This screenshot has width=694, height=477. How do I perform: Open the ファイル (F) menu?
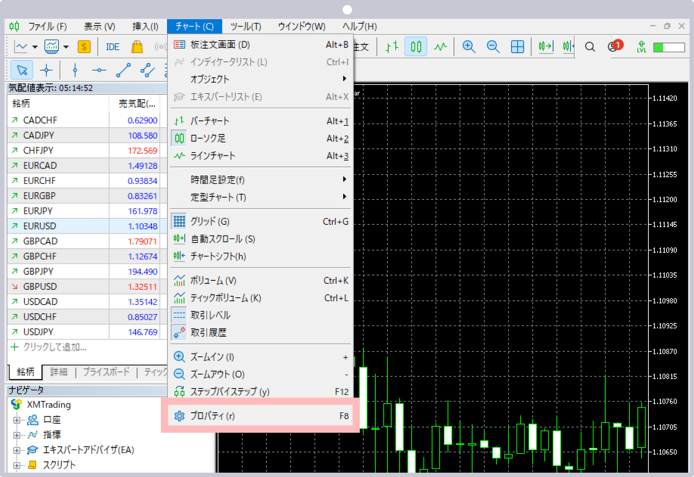pyautogui.click(x=47, y=26)
